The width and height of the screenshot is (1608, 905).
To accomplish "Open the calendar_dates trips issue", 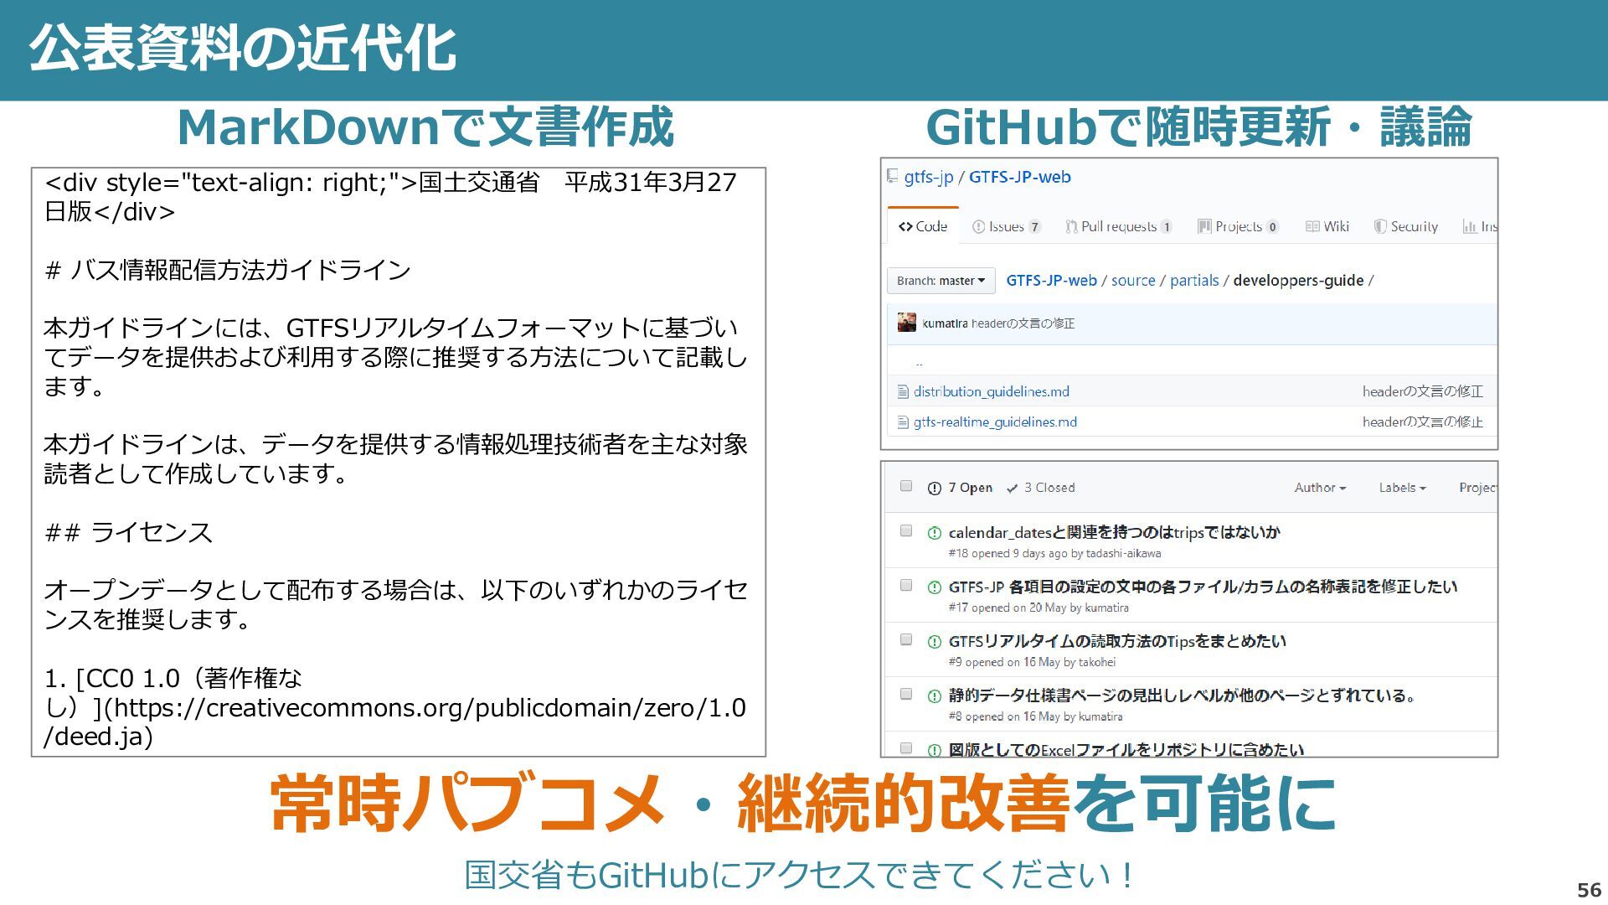I will pos(1114,532).
